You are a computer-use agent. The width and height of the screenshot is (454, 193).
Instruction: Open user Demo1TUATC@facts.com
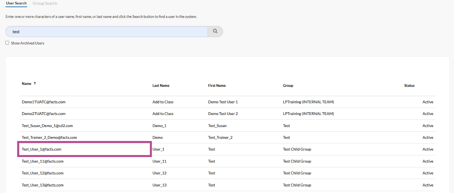[x=44, y=102]
